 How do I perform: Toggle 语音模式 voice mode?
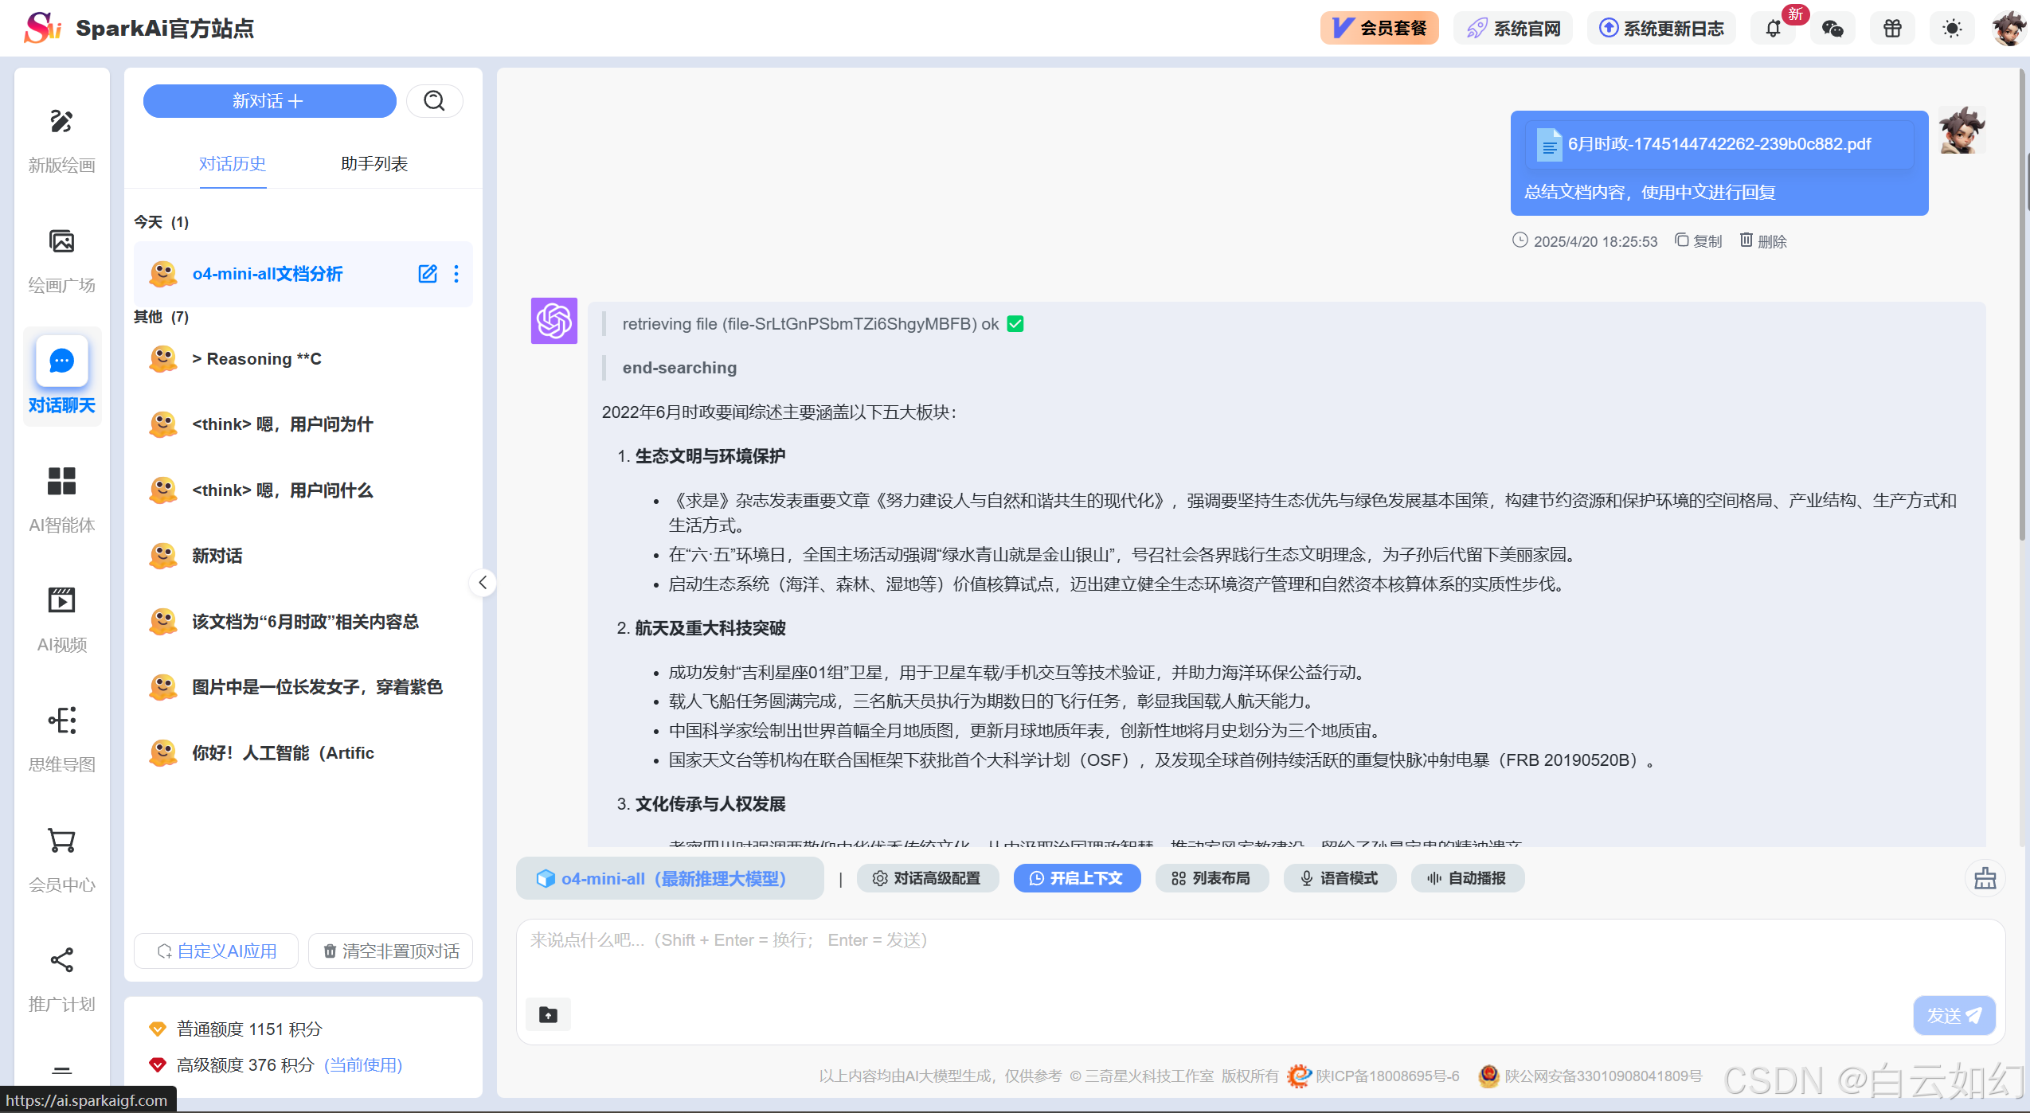point(1339,878)
